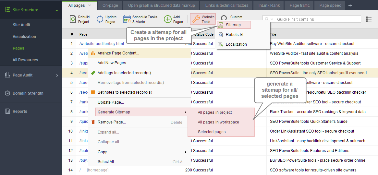Open the column list view icon
The image size is (378, 175).
coord(369,19)
